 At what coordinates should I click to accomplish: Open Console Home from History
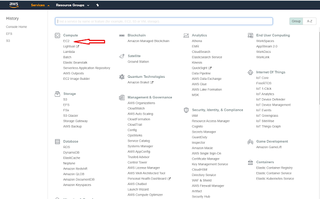[16, 27]
